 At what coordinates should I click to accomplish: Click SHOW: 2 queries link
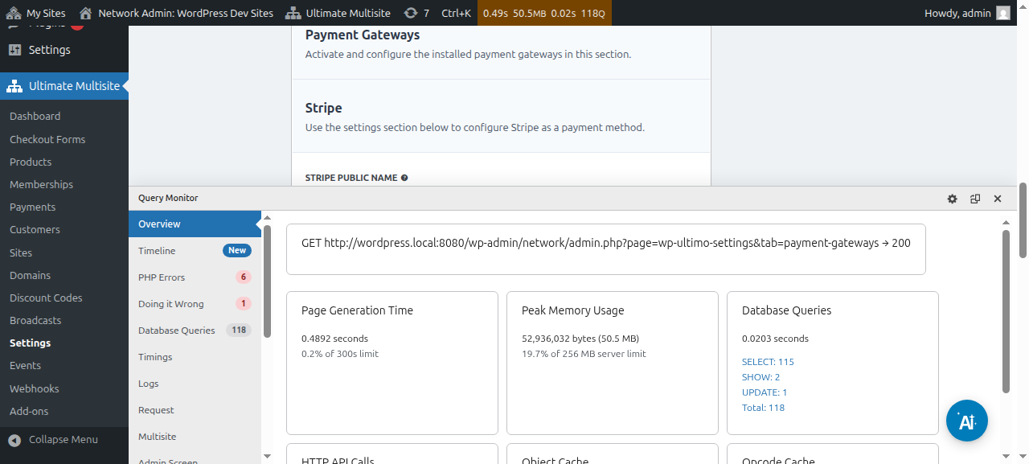pyautogui.click(x=760, y=377)
